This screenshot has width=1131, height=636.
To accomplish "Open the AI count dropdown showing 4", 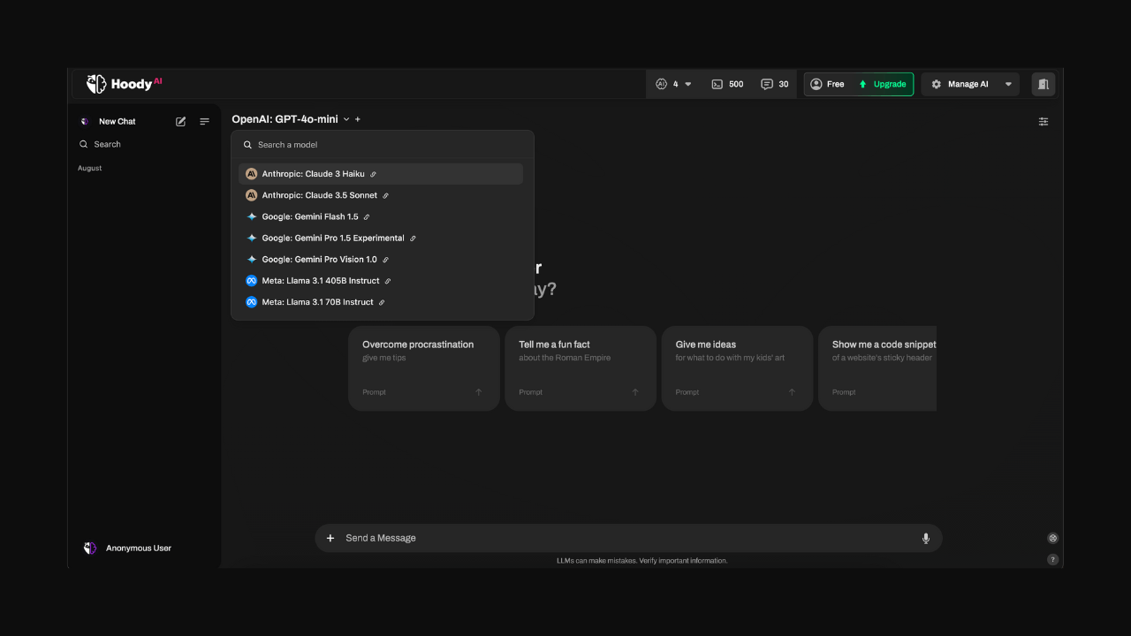I will tap(674, 84).
